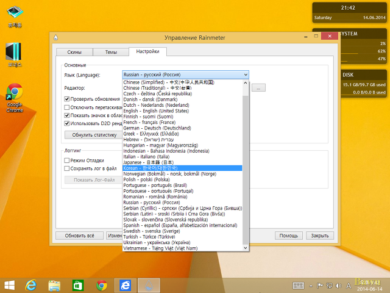Switch to the running Internet Explorer window
Viewport: 390px width, 293px height.
126,286
